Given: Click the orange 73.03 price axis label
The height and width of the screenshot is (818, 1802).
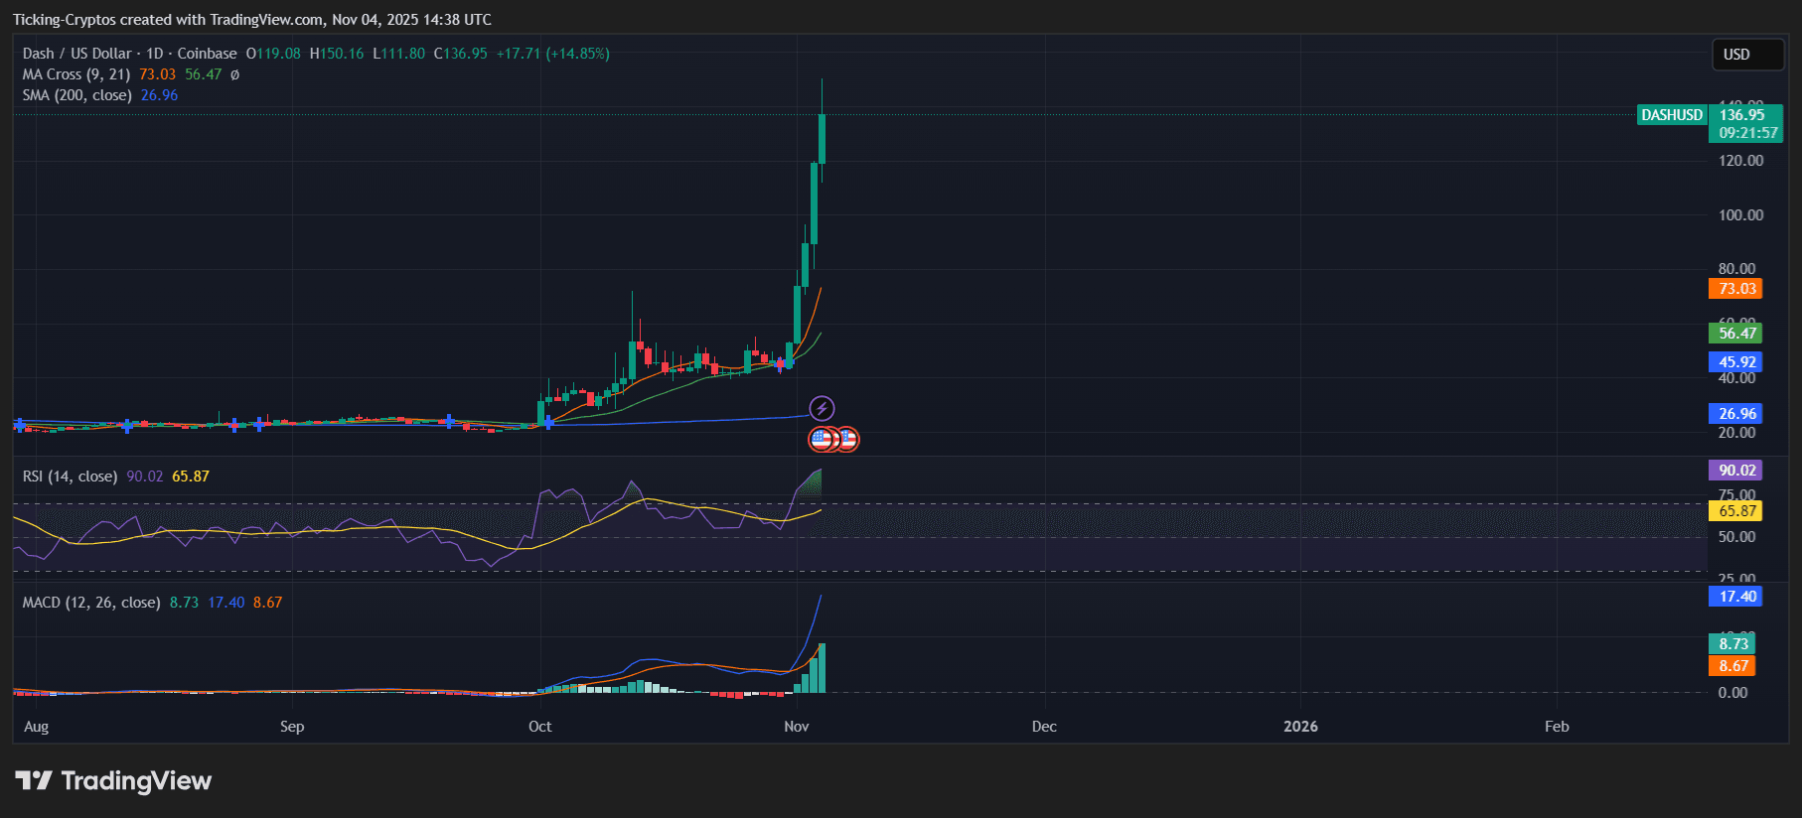Looking at the screenshot, I should tap(1734, 289).
